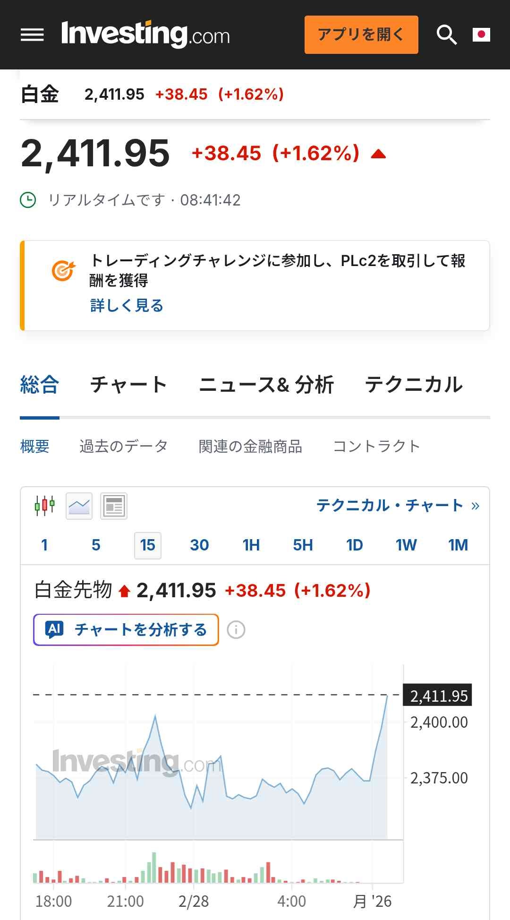Select the 15-minute chart interval

tap(148, 545)
